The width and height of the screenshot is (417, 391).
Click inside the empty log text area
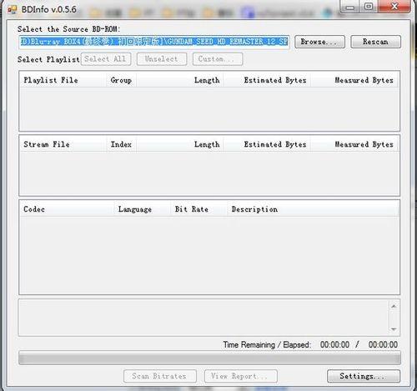pos(203,318)
